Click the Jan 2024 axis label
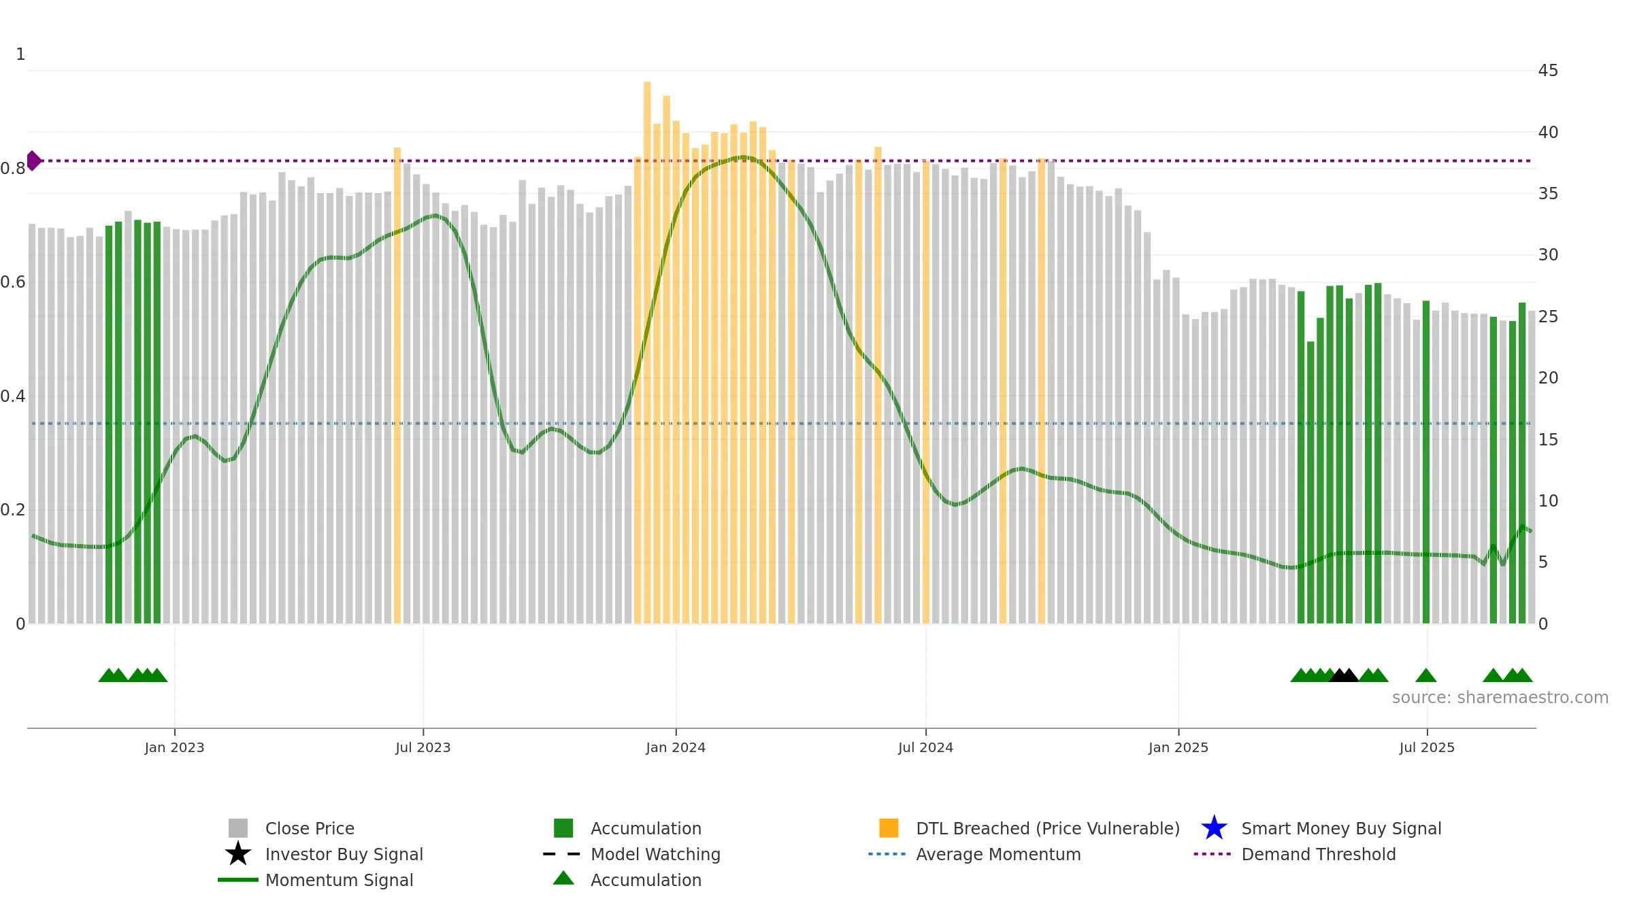 [676, 748]
